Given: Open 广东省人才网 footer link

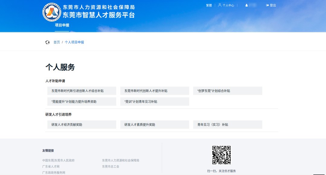Looking at the screenshot, I should (x=51, y=167).
